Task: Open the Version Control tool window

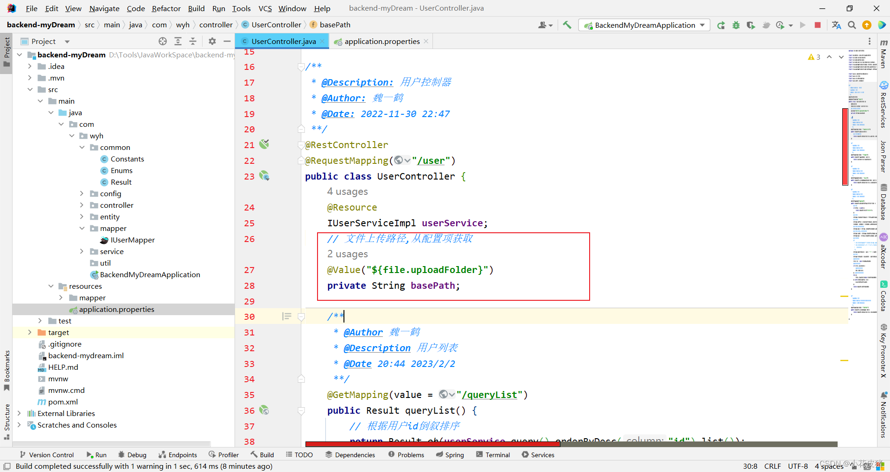Action: [46, 455]
